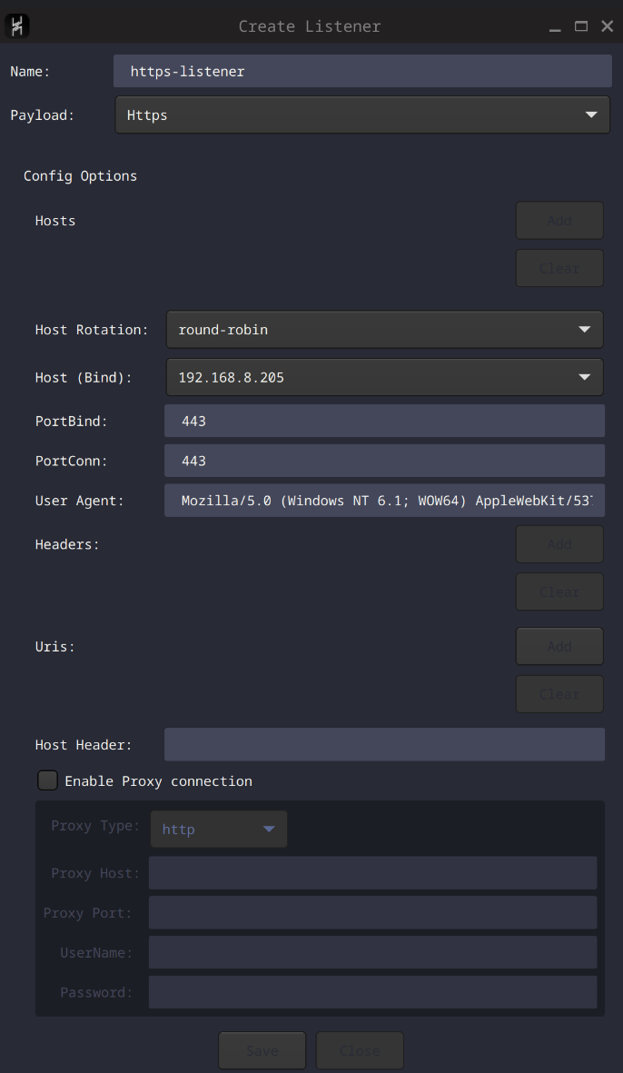This screenshot has height=1073, width=623.
Task: Click the Proxy Host field
Action: [x=372, y=873]
